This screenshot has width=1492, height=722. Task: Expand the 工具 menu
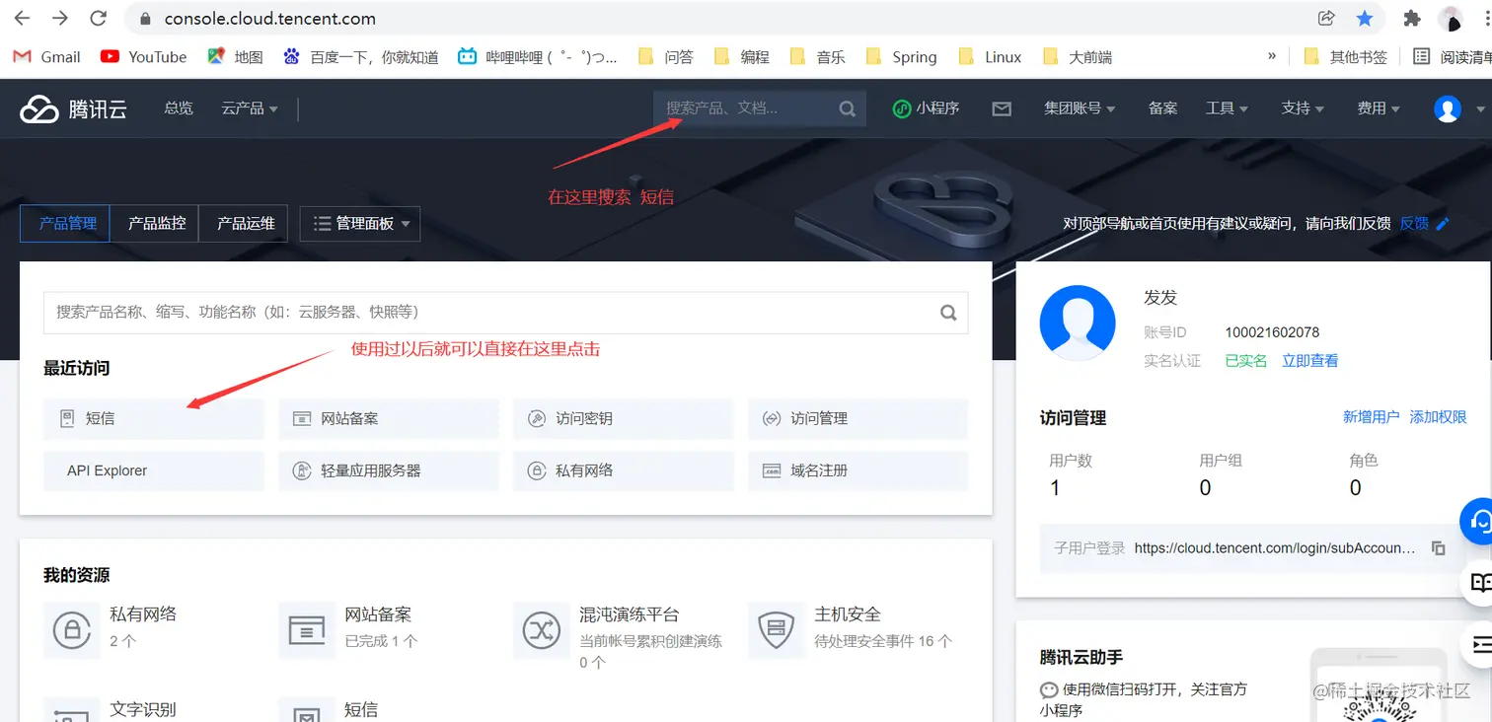1227,108
